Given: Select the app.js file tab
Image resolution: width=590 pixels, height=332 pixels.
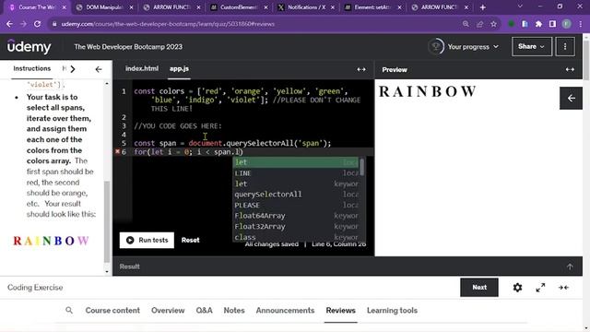Looking at the screenshot, I should (179, 68).
